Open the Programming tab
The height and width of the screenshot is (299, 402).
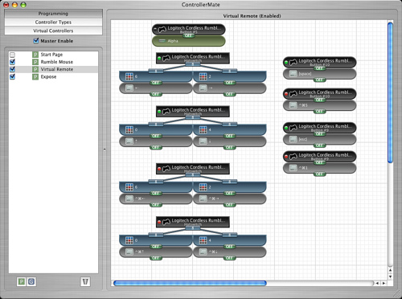pyautogui.click(x=53, y=14)
